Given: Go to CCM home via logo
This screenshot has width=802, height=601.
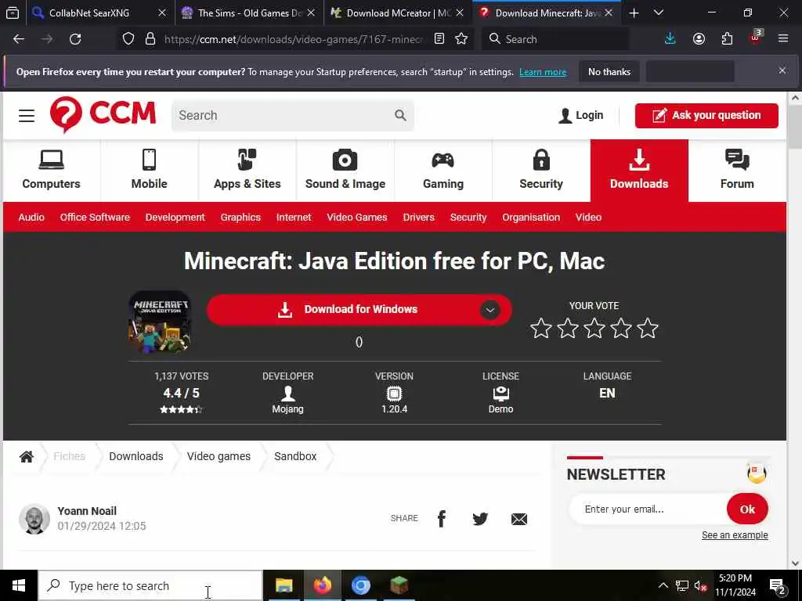Looking at the screenshot, I should pyautogui.click(x=103, y=114).
